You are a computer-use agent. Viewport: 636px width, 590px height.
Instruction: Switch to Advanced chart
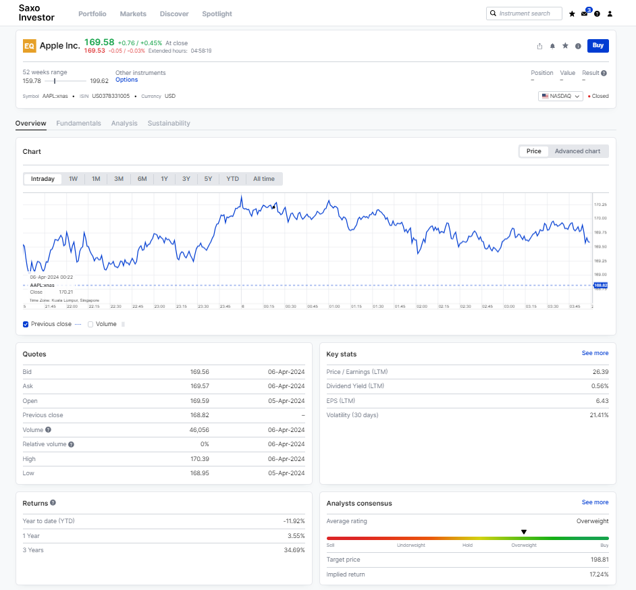(577, 151)
